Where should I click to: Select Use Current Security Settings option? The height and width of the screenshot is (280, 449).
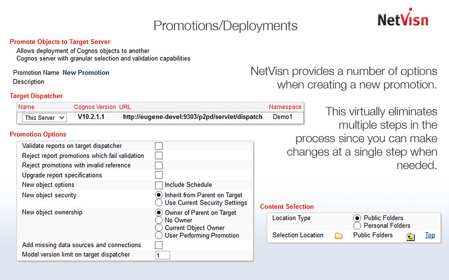[x=159, y=203]
